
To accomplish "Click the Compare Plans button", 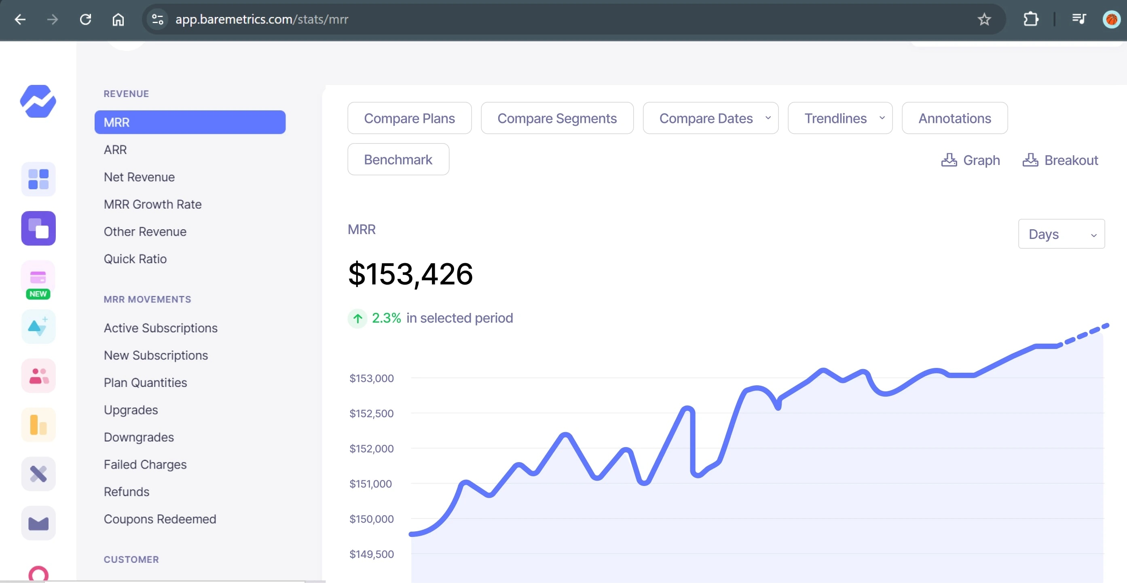I will pos(410,118).
